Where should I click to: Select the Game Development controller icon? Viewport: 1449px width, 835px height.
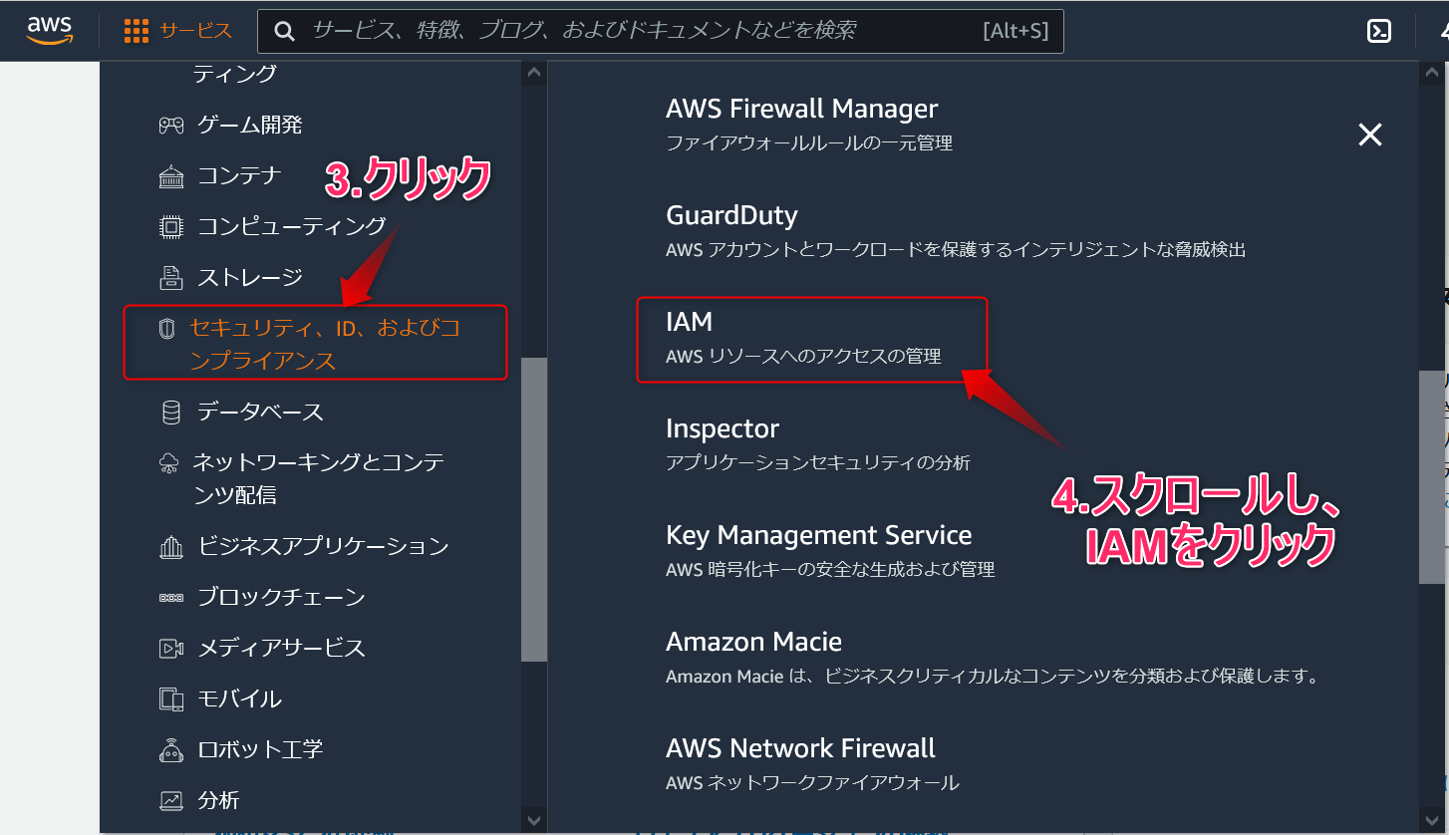(171, 126)
